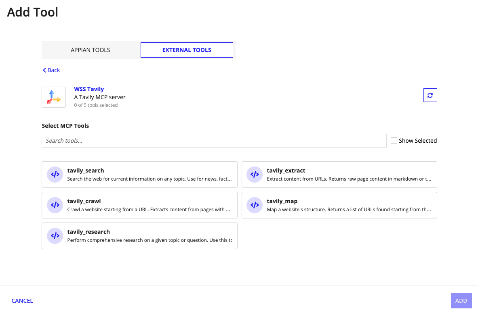Click the 'Select MCP Tools' heading
Viewport: 478px width, 312px height.
[65, 126]
